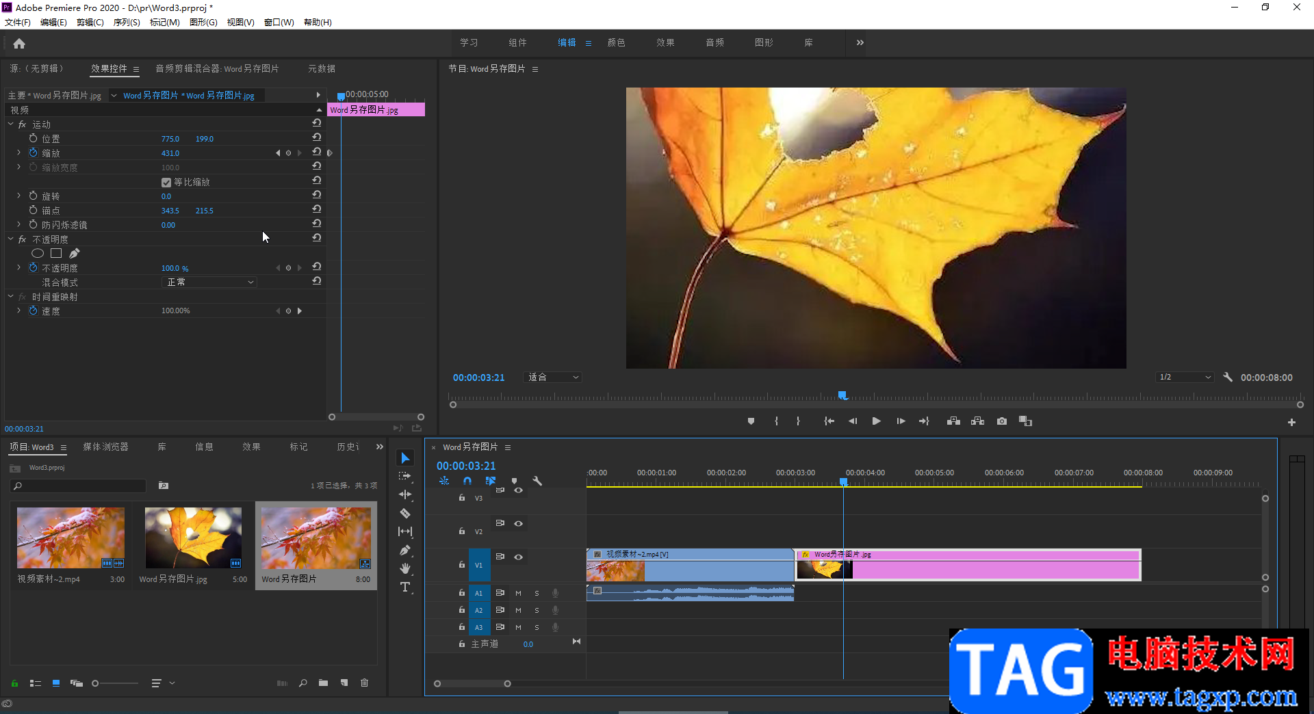Select the Pen tool in tools panel

click(x=405, y=550)
